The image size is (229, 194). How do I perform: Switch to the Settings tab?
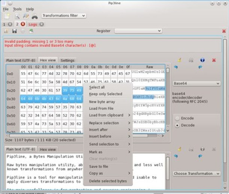(x=67, y=60)
